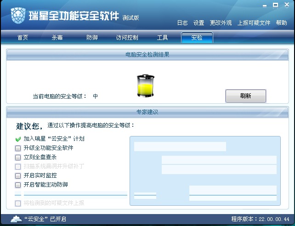Open the 帮助 menu
The width and height of the screenshot is (295, 226).
[282, 23]
